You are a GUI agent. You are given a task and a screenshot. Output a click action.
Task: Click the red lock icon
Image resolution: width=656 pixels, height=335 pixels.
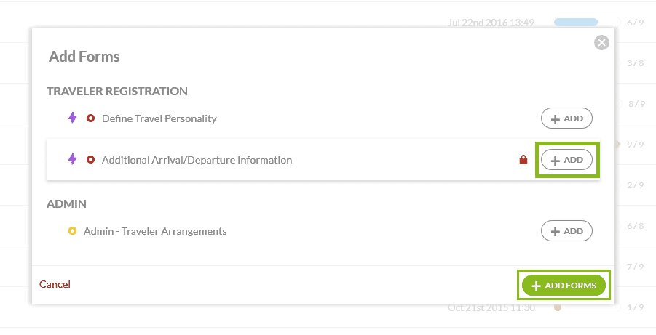click(523, 160)
